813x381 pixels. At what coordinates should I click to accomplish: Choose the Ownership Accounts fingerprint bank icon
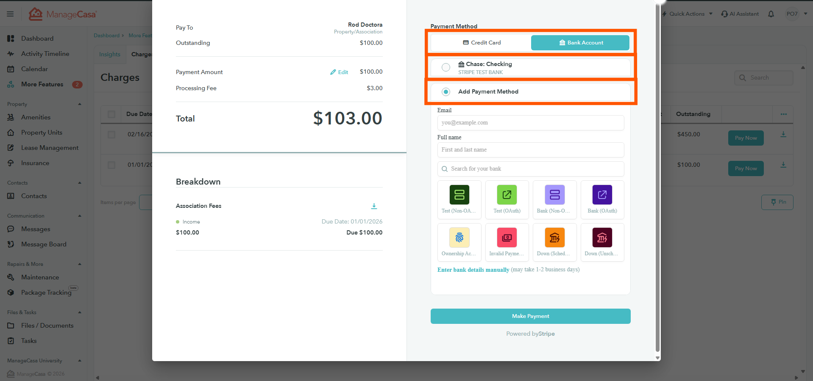pos(459,238)
